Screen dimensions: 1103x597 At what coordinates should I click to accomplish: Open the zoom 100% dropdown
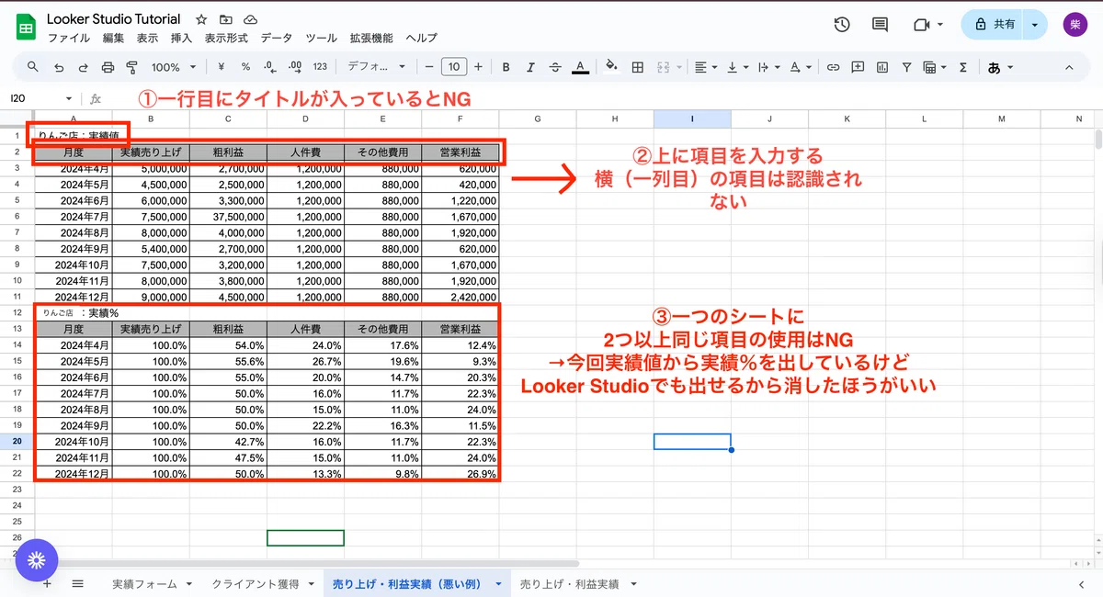[174, 67]
